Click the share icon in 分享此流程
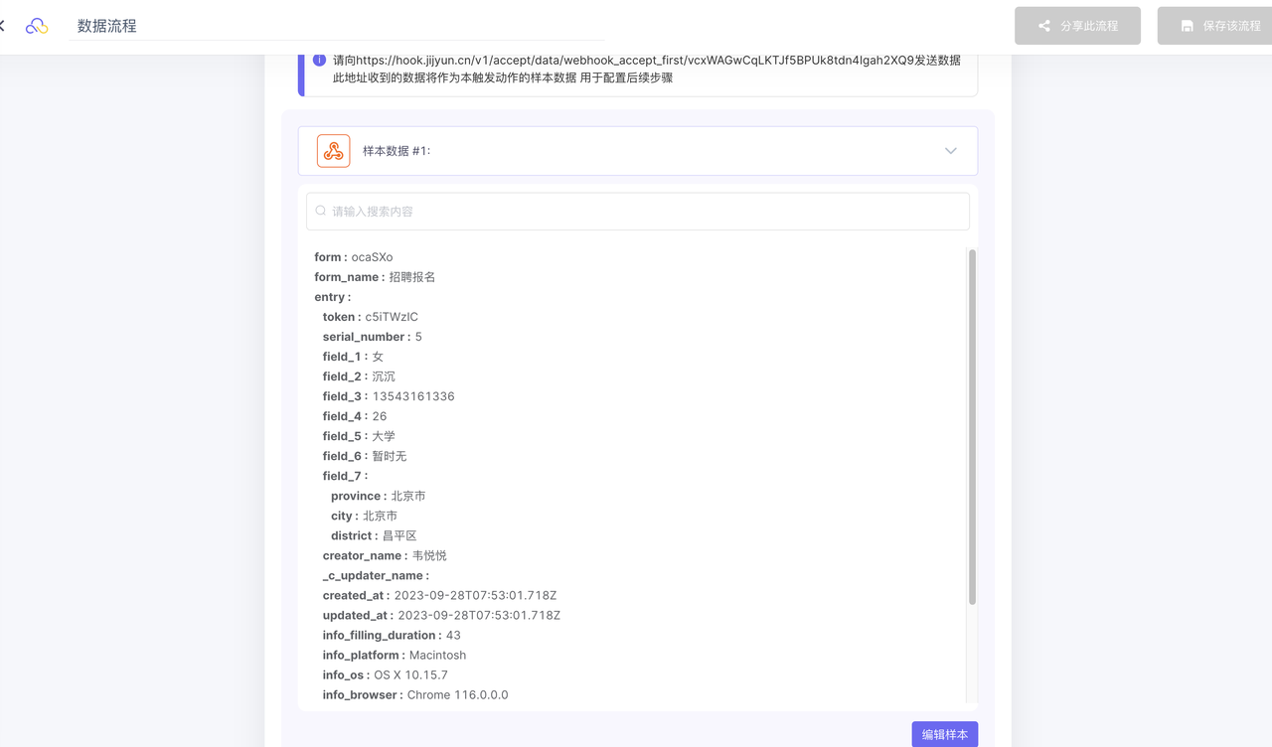This screenshot has width=1272, height=747. coord(1044,26)
